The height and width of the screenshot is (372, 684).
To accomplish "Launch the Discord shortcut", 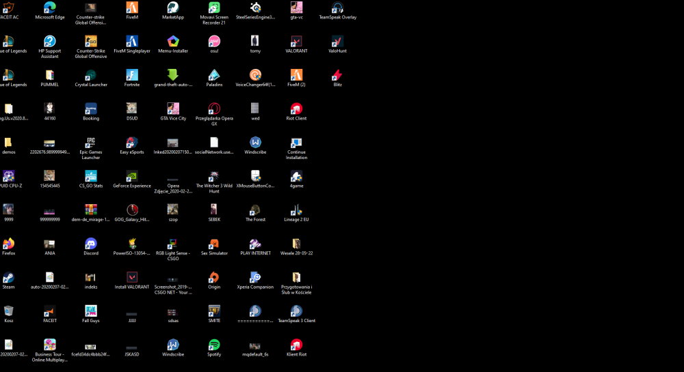I will pyautogui.click(x=91, y=243).
